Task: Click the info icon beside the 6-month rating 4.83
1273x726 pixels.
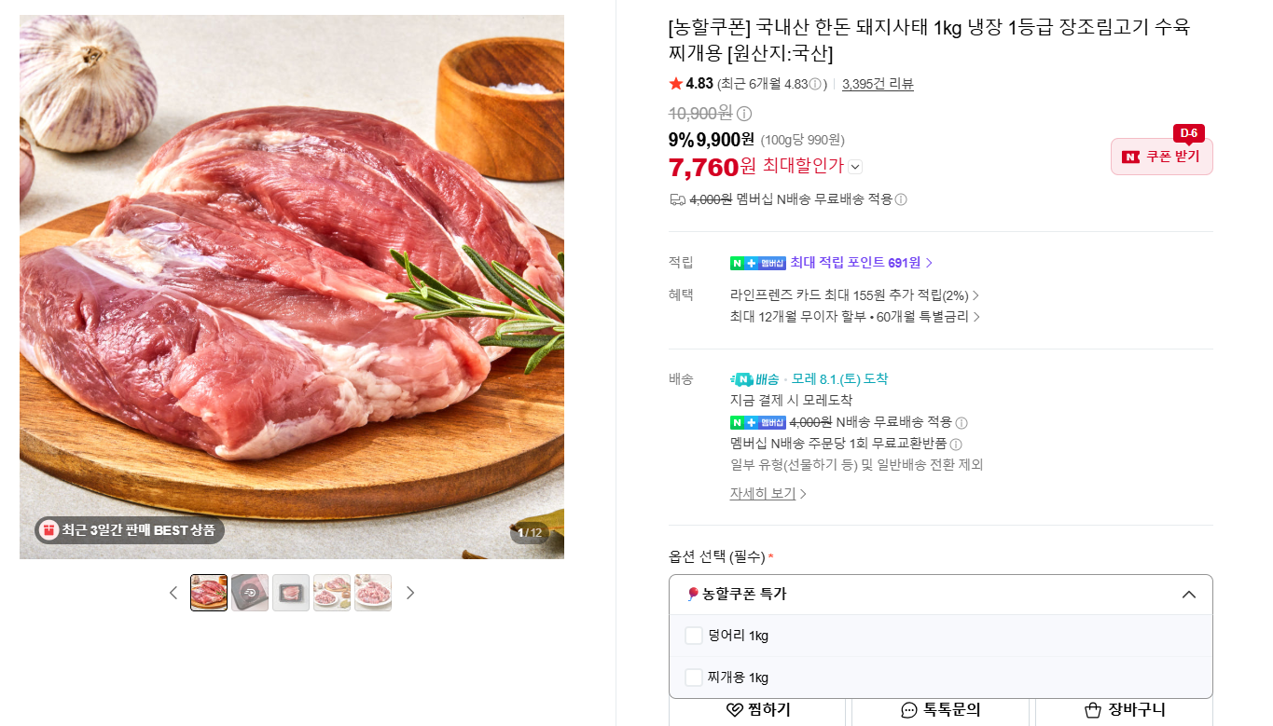Action: point(815,84)
